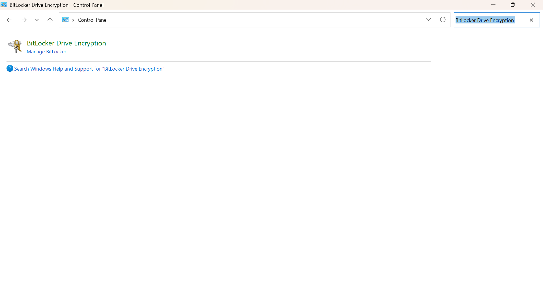Go up one level with up arrow
Image resolution: width=543 pixels, height=284 pixels.
point(50,20)
